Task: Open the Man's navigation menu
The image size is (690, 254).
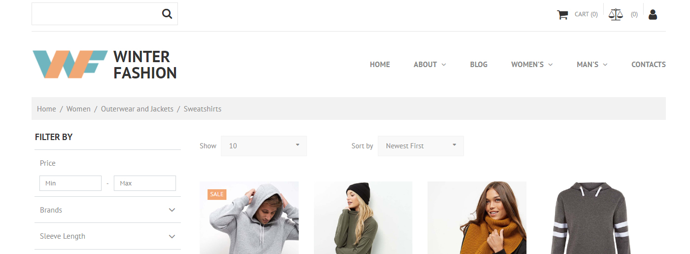Action: tap(591, 65)
